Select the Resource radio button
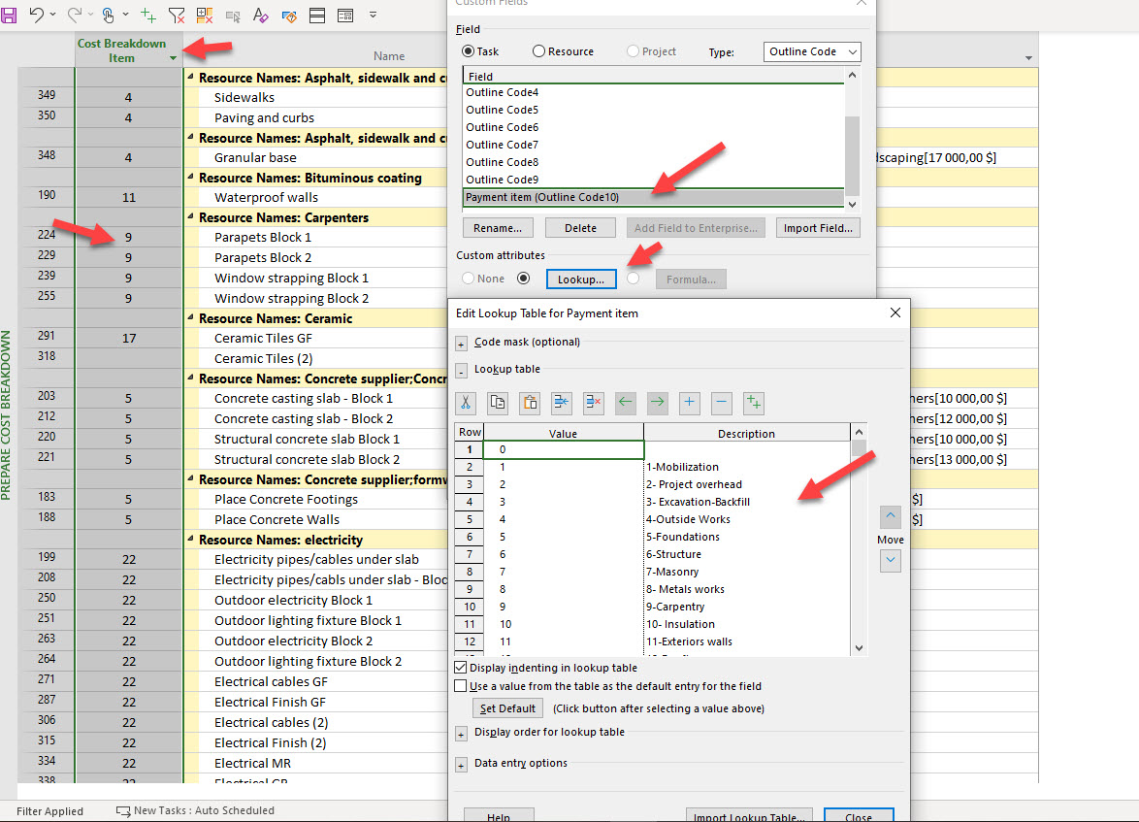 pos(538,51)
